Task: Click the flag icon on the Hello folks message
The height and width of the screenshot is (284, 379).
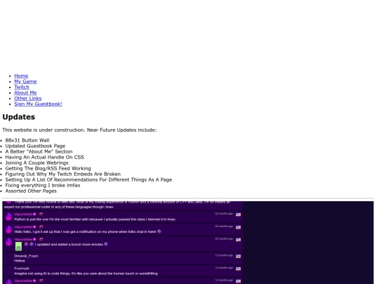Action: click(x=239, y=227)
